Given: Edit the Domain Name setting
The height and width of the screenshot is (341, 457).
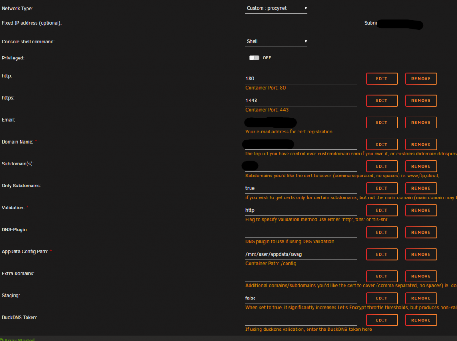Looking at the screenshot, I should (382, 144).
